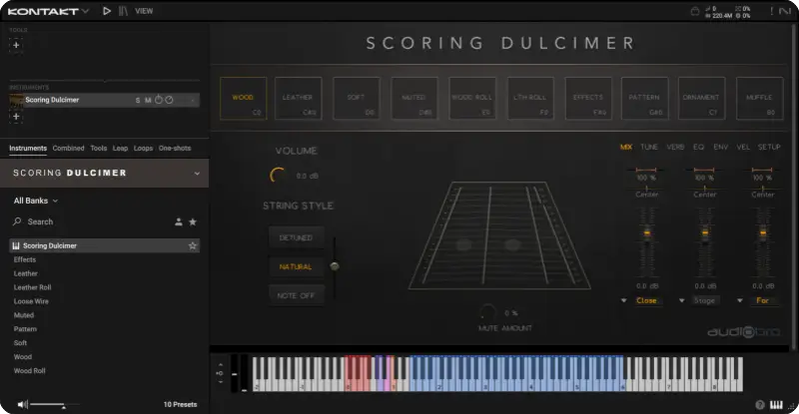The height and width of the screenshot is (414, 799).
Task: Click the string style slider handle
Action: (335, 266)
